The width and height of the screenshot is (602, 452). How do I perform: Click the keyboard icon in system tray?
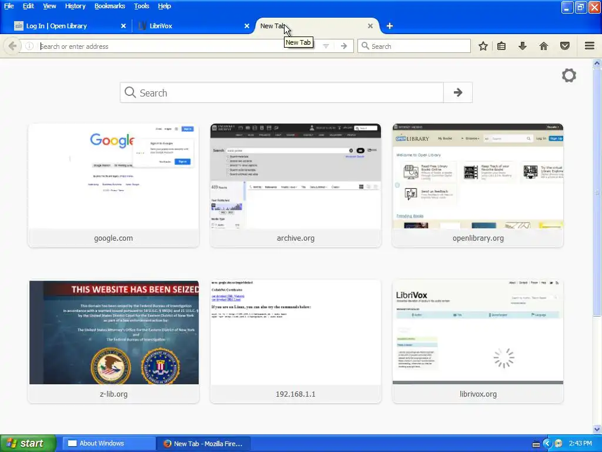pyautogui.click(x=536, y=444)
